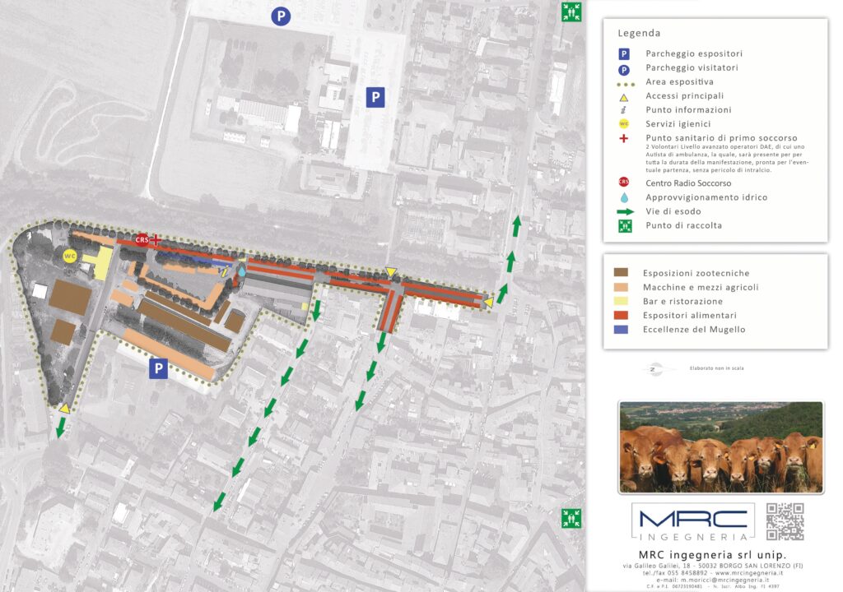
Task: Click the 'Parcheggio espositori' label
Action: pos(694,53)
